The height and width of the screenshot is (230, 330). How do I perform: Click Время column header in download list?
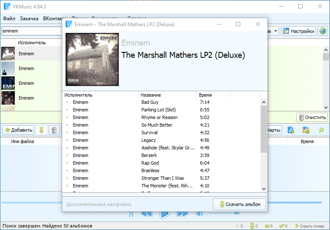pyautogui.click(x=307, y=141)
